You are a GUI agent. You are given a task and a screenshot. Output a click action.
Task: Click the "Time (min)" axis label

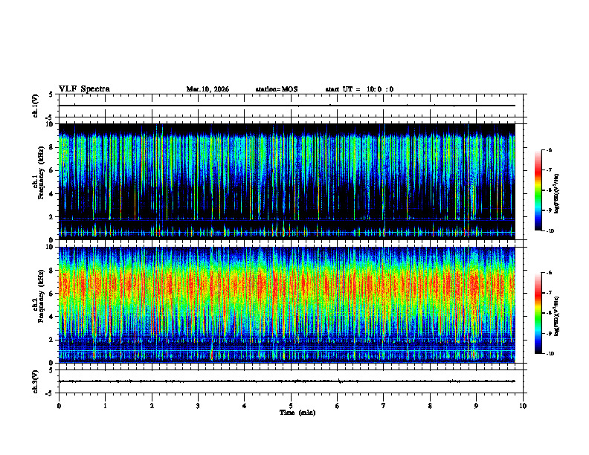pos(297,413)
